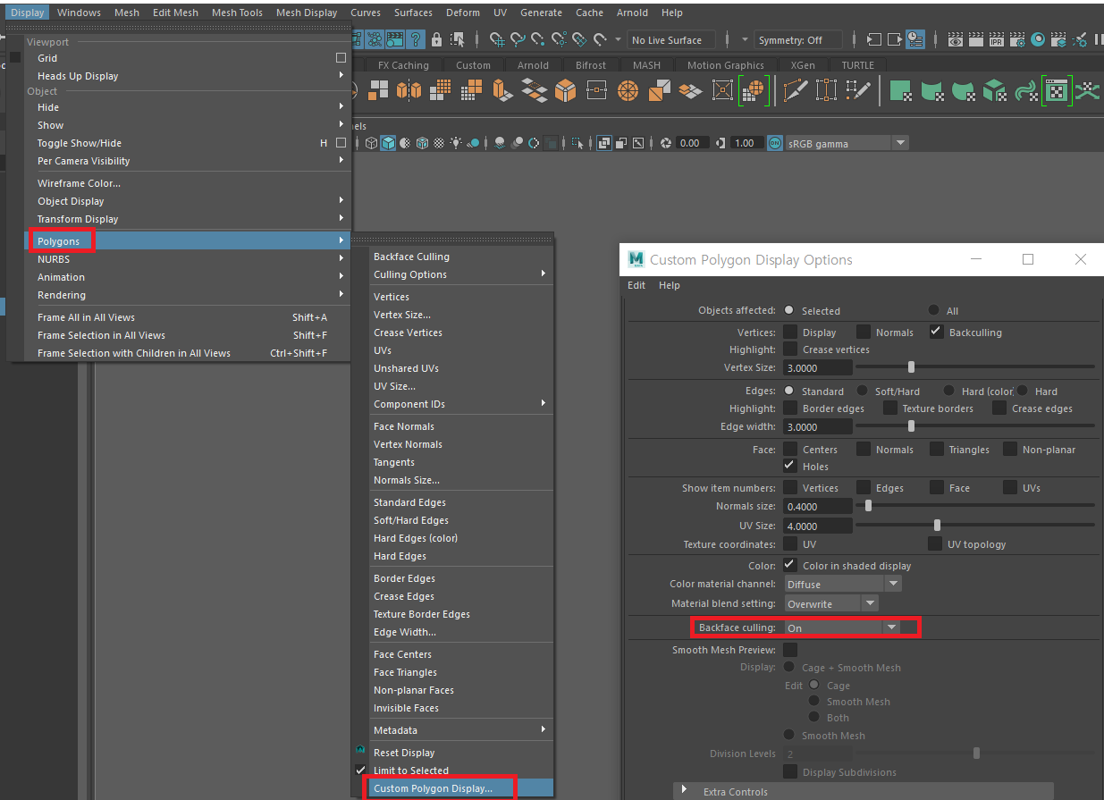Toggle Snap to grids icon
1104x800 pixels.
coord(499,40)
